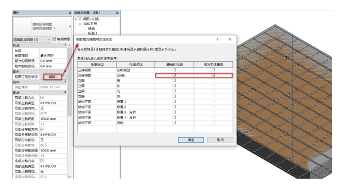Open the 结构区域钢筋 (1) filter dropdown

(x=32, y=39)
